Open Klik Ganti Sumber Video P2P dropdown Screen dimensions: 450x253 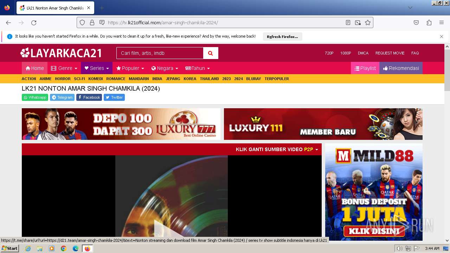pos(277,149)
